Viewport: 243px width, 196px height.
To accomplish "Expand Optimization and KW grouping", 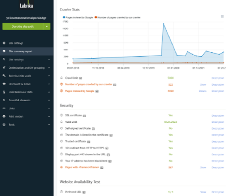I will pos(27,67).
